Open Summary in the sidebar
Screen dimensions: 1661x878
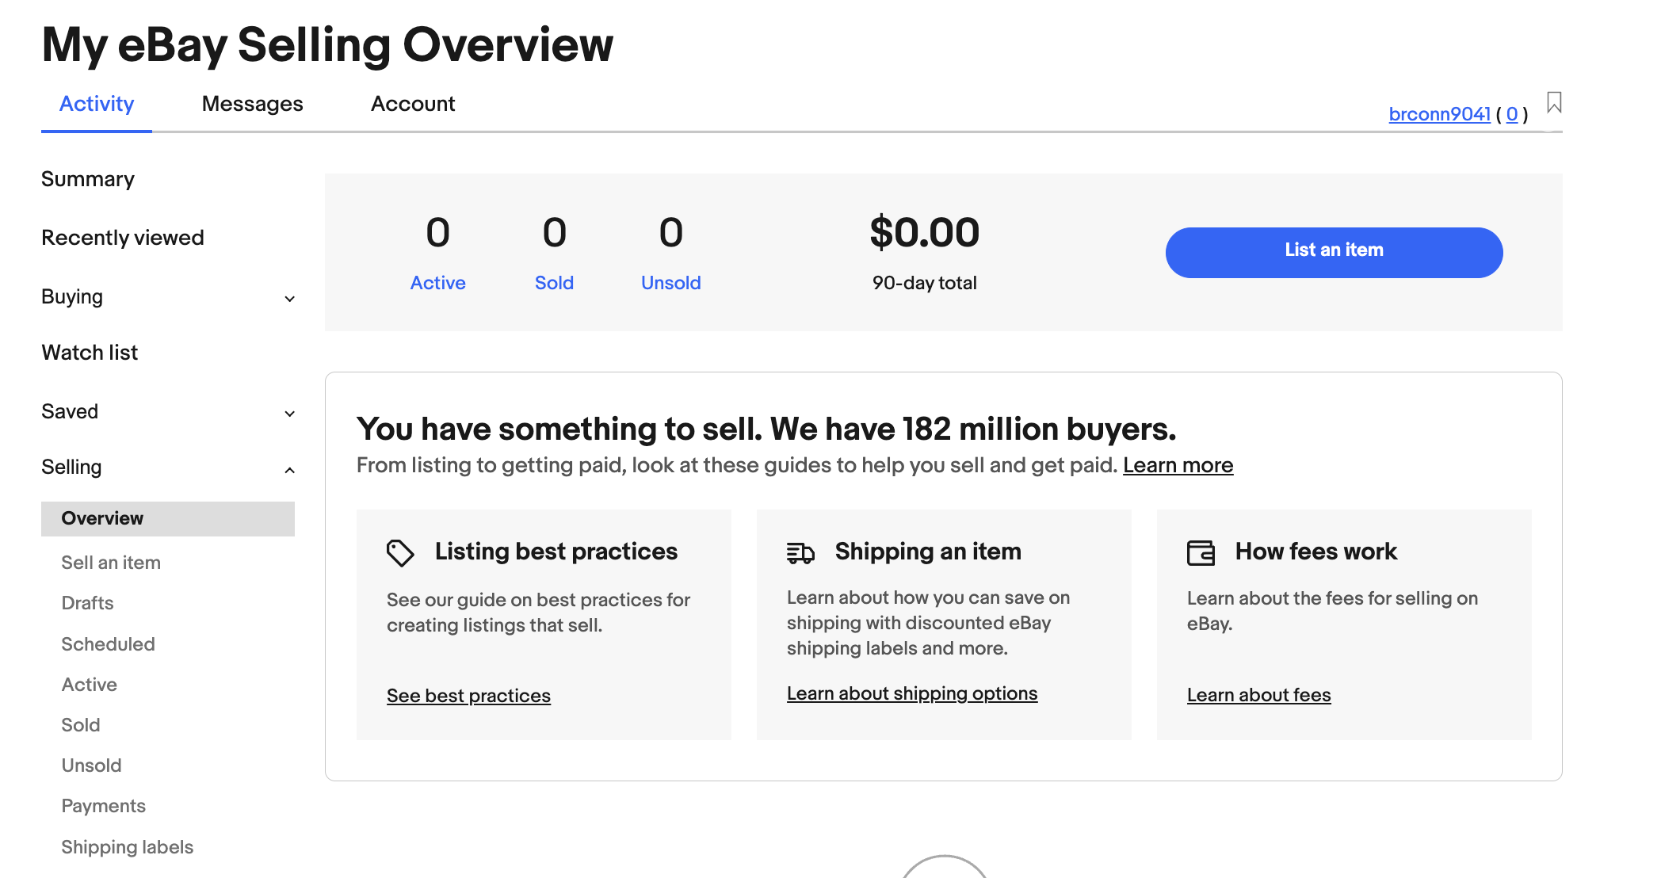88,179
